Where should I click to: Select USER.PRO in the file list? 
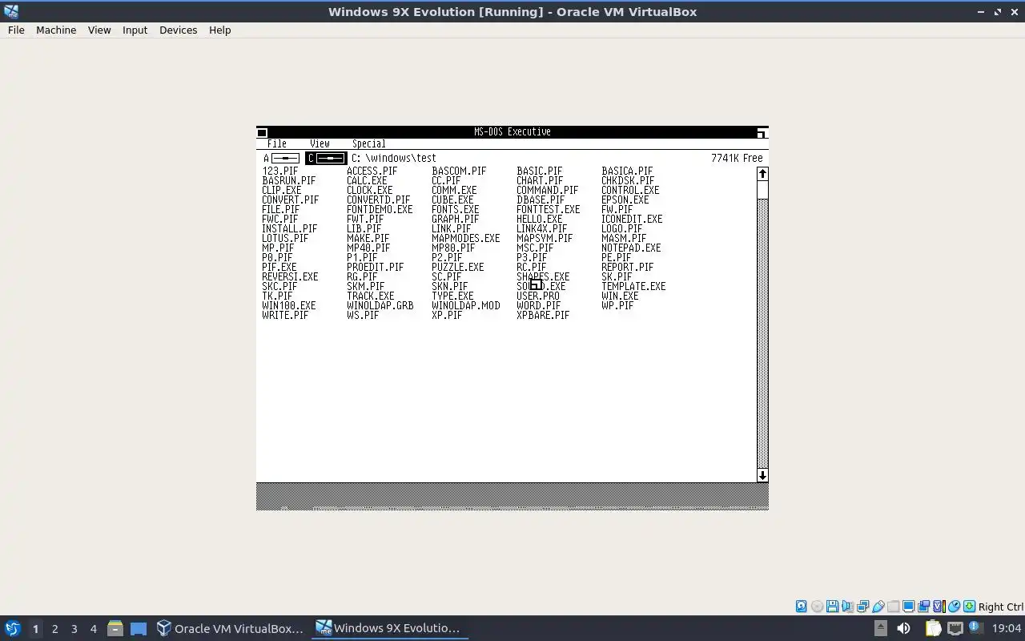pyautogui.click(x=538, y=296)
